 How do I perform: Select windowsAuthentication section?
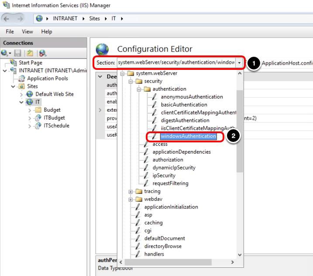point(189,136)
